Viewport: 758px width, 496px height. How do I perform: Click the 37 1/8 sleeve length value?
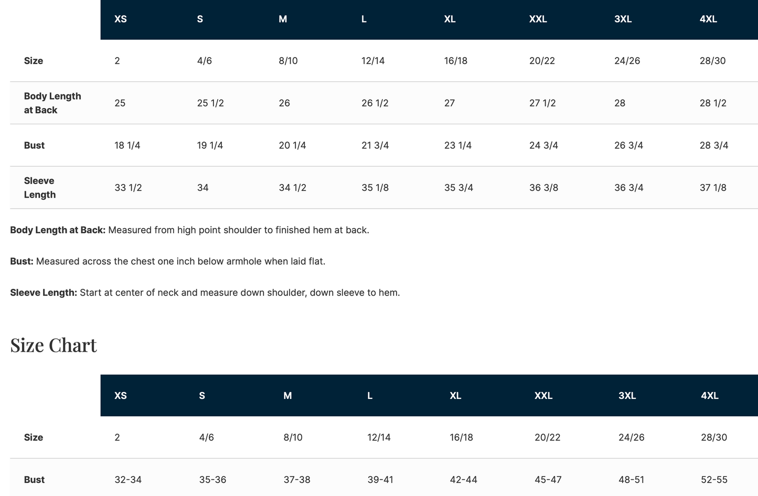click(x=713, y=188)
